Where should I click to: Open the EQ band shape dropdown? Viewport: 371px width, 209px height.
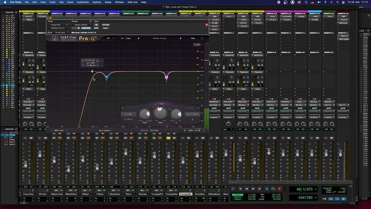(129, 114)
